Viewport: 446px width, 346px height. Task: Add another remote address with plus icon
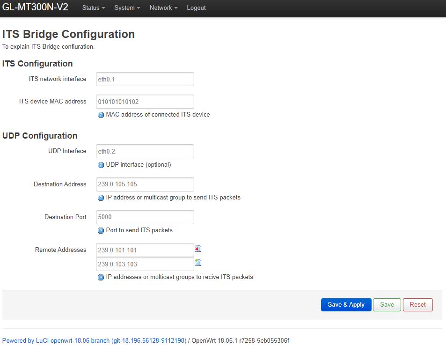198,263
